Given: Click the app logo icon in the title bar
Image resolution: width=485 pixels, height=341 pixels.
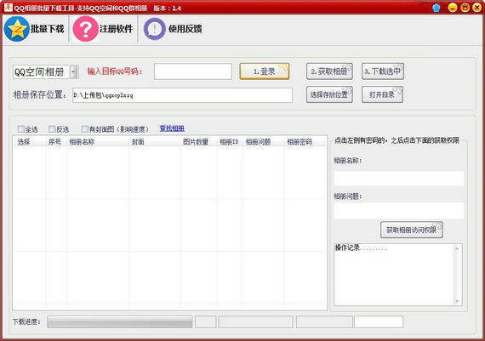Looking at the screenshot, I should 8,8.
